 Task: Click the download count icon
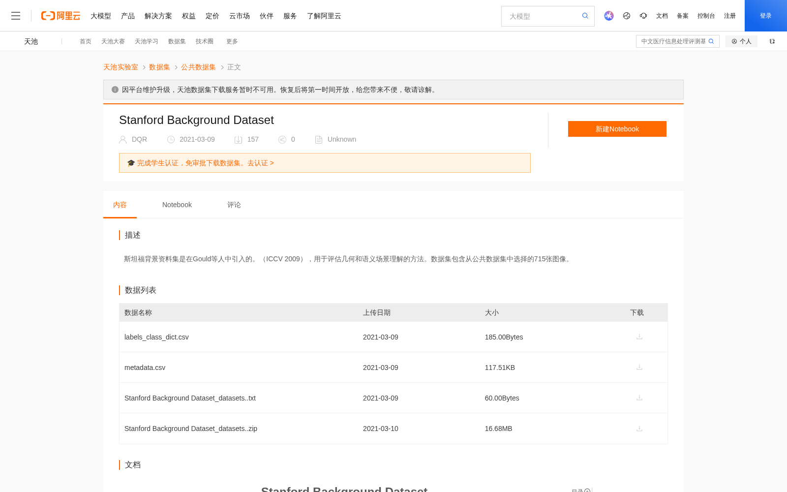pos(239,140)
